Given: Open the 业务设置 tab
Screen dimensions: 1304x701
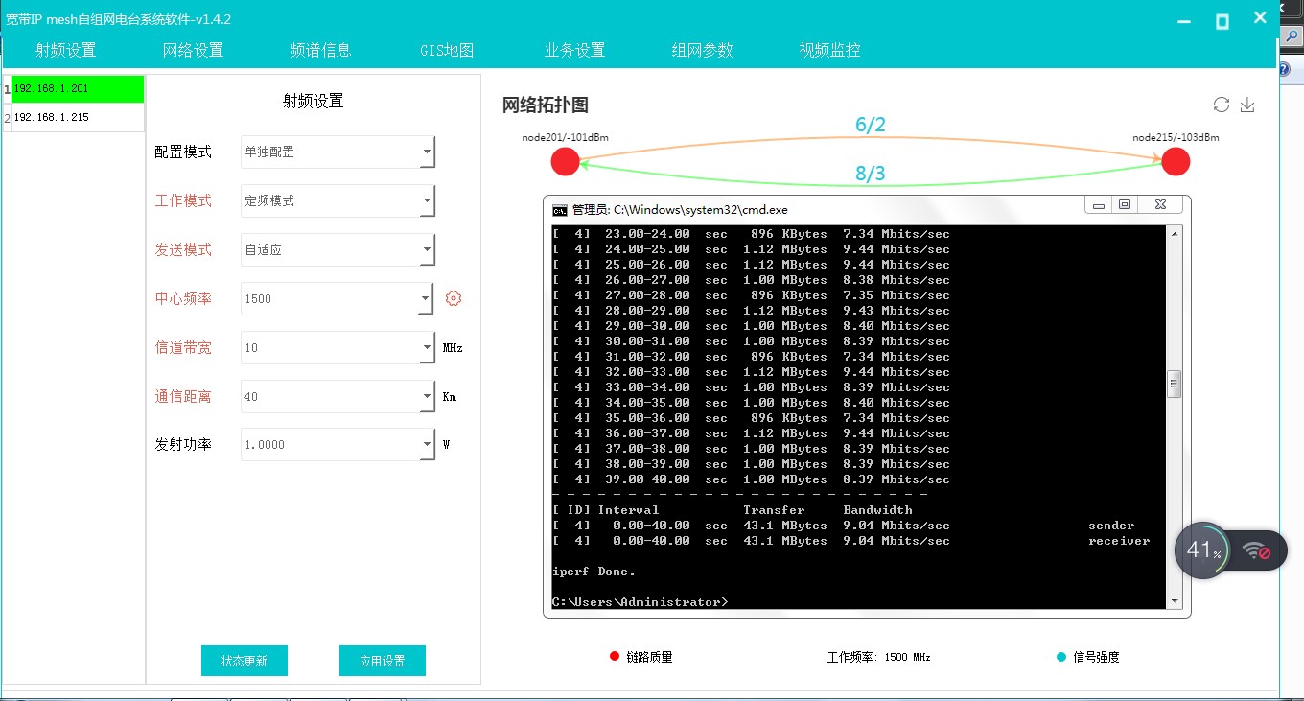Looking at the screenshot, I should [x=574, y=50].
